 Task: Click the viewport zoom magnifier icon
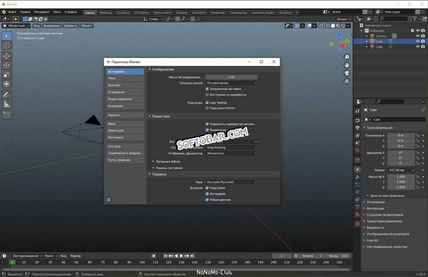tap(346, 57)
